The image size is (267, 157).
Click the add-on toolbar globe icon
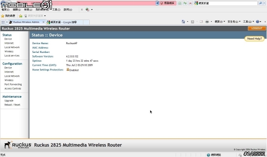pos(87,10)
